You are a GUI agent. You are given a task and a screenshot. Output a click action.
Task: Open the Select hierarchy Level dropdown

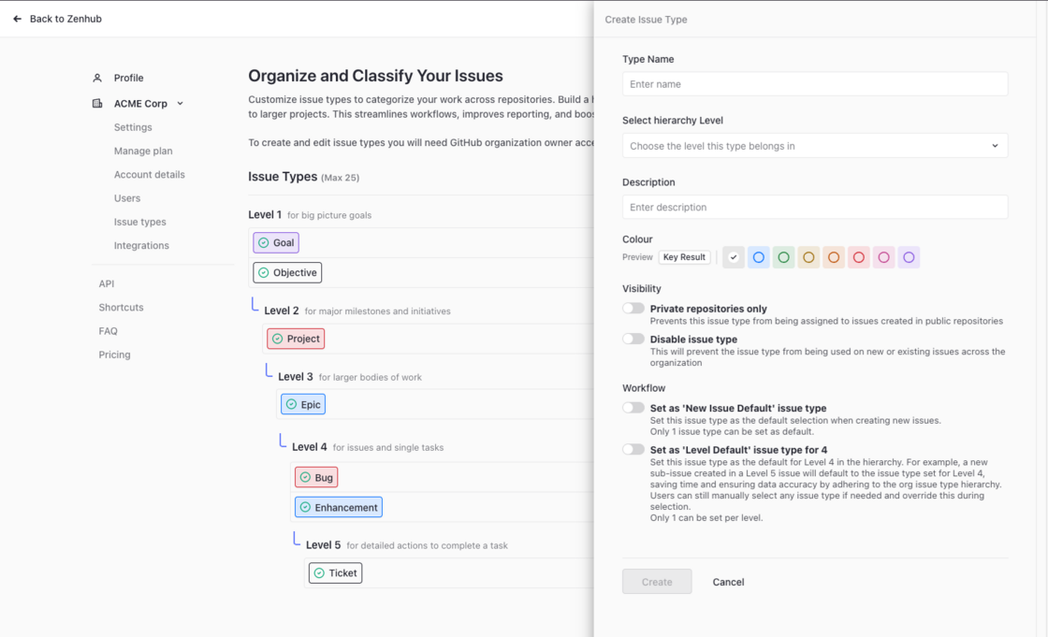click(x=815, y=146)
